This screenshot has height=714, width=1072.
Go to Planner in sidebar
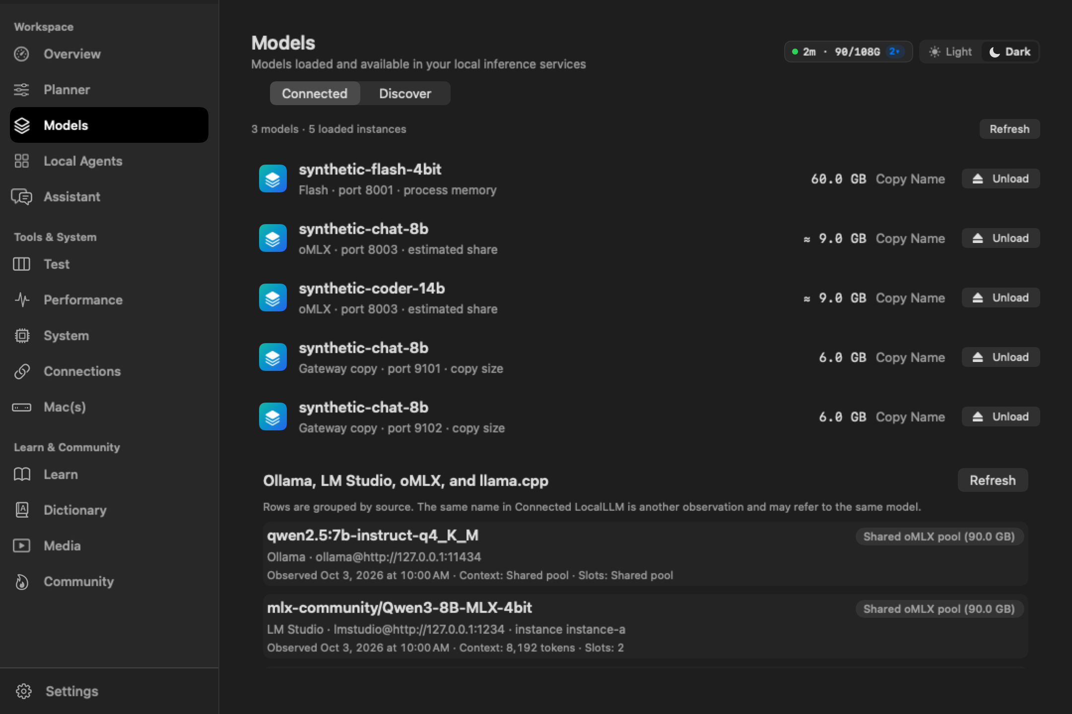[x=109, y=90]
